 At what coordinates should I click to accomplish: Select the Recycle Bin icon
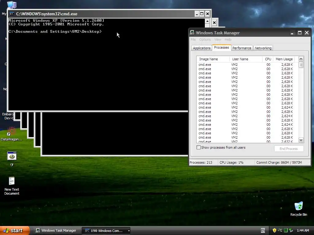(299, 206)
